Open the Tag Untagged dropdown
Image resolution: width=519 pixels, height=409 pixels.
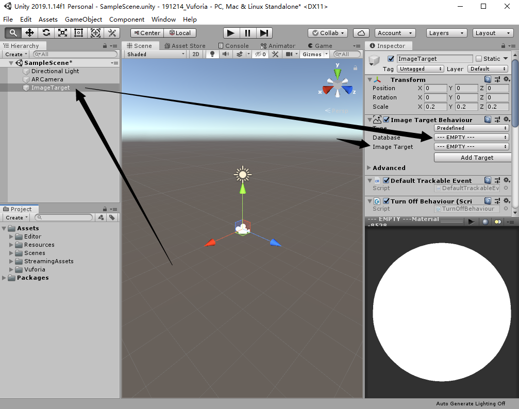click(421, 69)
